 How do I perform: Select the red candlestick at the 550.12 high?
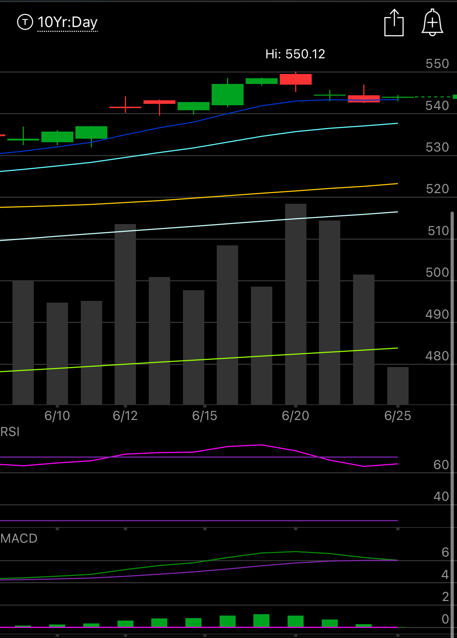click(296, 79)
